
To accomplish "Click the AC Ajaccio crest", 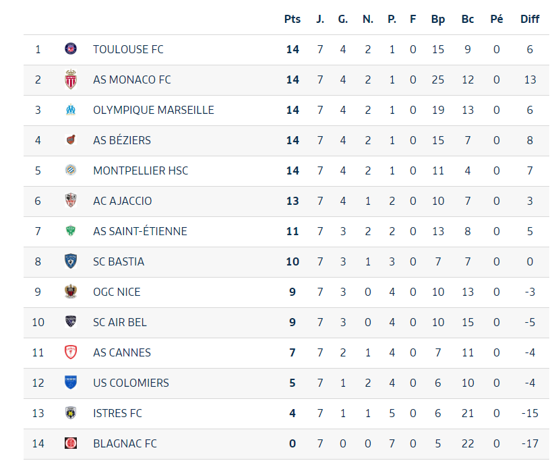I will [71, 201].
